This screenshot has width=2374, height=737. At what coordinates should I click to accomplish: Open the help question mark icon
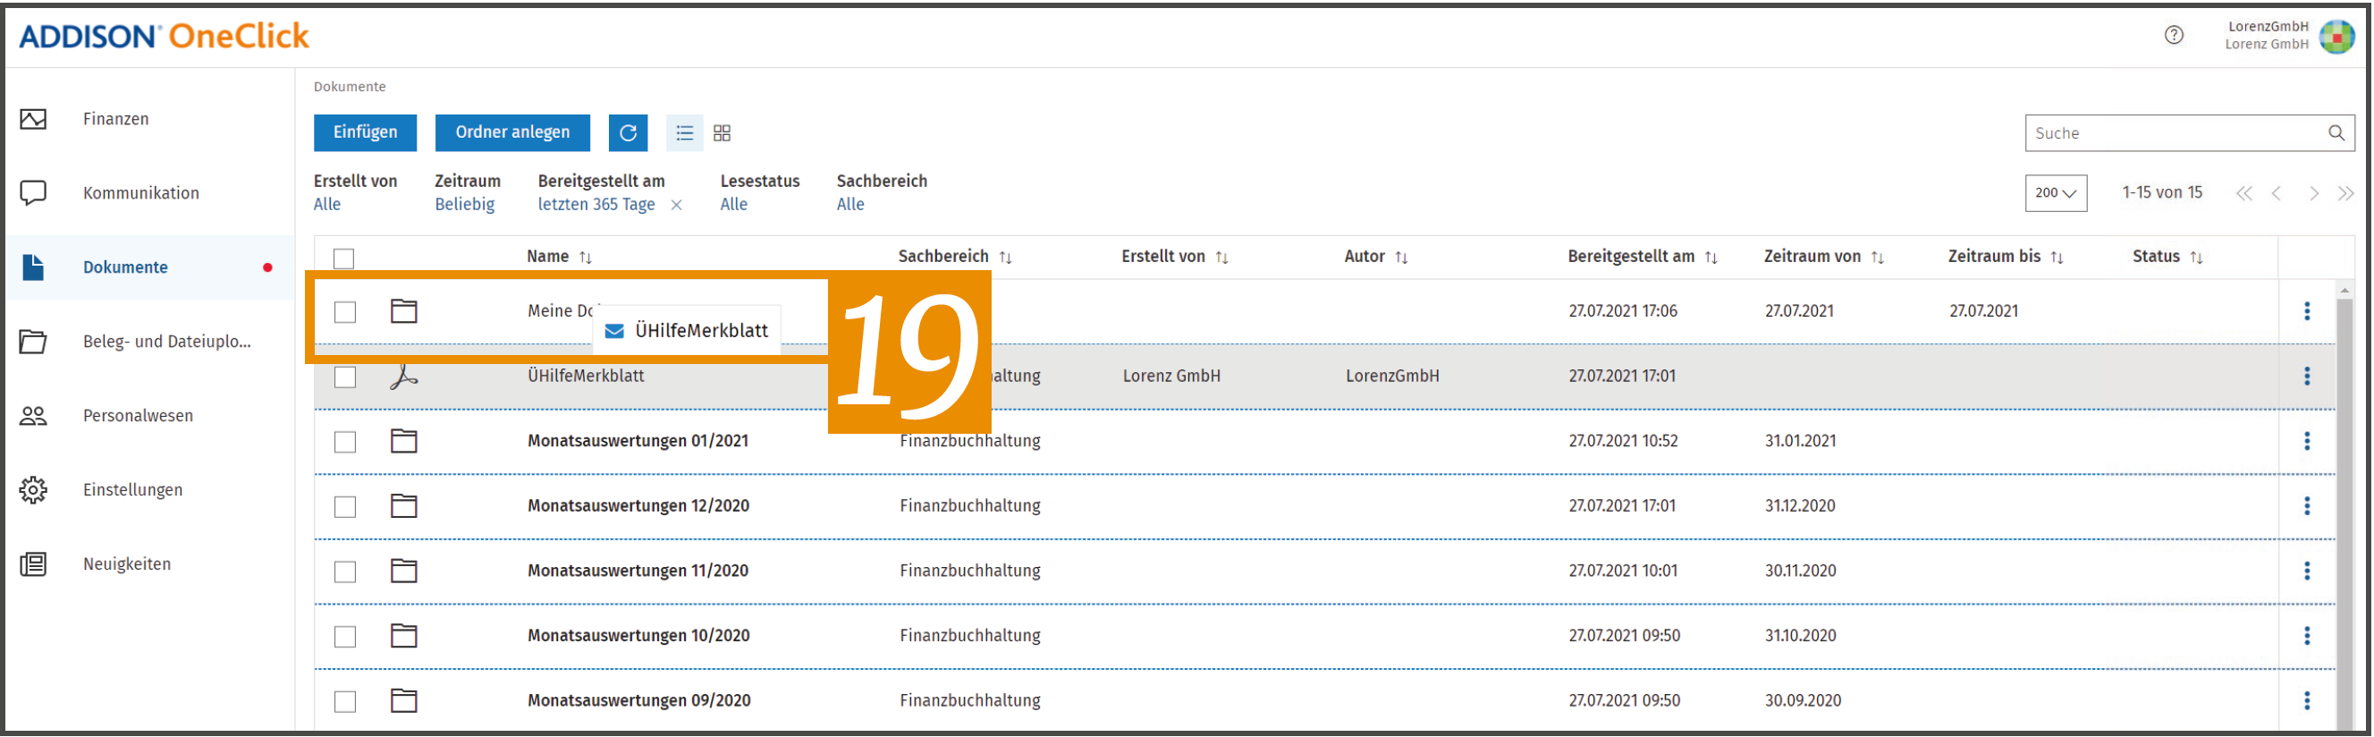tap(2173, 35)
